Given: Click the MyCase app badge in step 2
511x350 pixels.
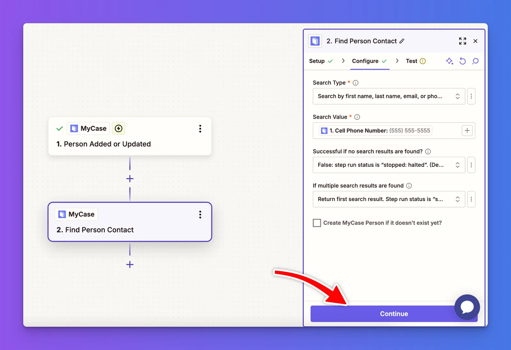Looking at the screenshot, I should tap(76, 214).
